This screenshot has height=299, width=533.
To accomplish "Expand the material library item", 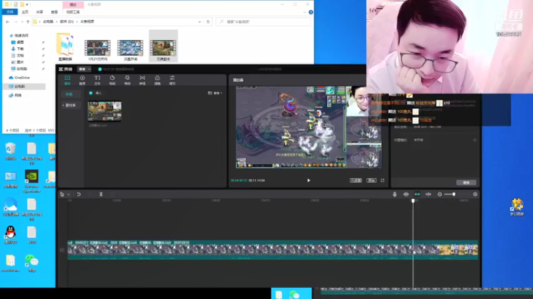I will tap(71, 105).
